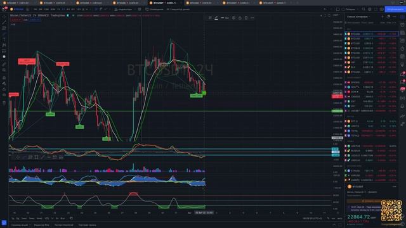Open chart settings gear in top toolbar
Viewport: 406px width, 228px height.
[370, 9]
